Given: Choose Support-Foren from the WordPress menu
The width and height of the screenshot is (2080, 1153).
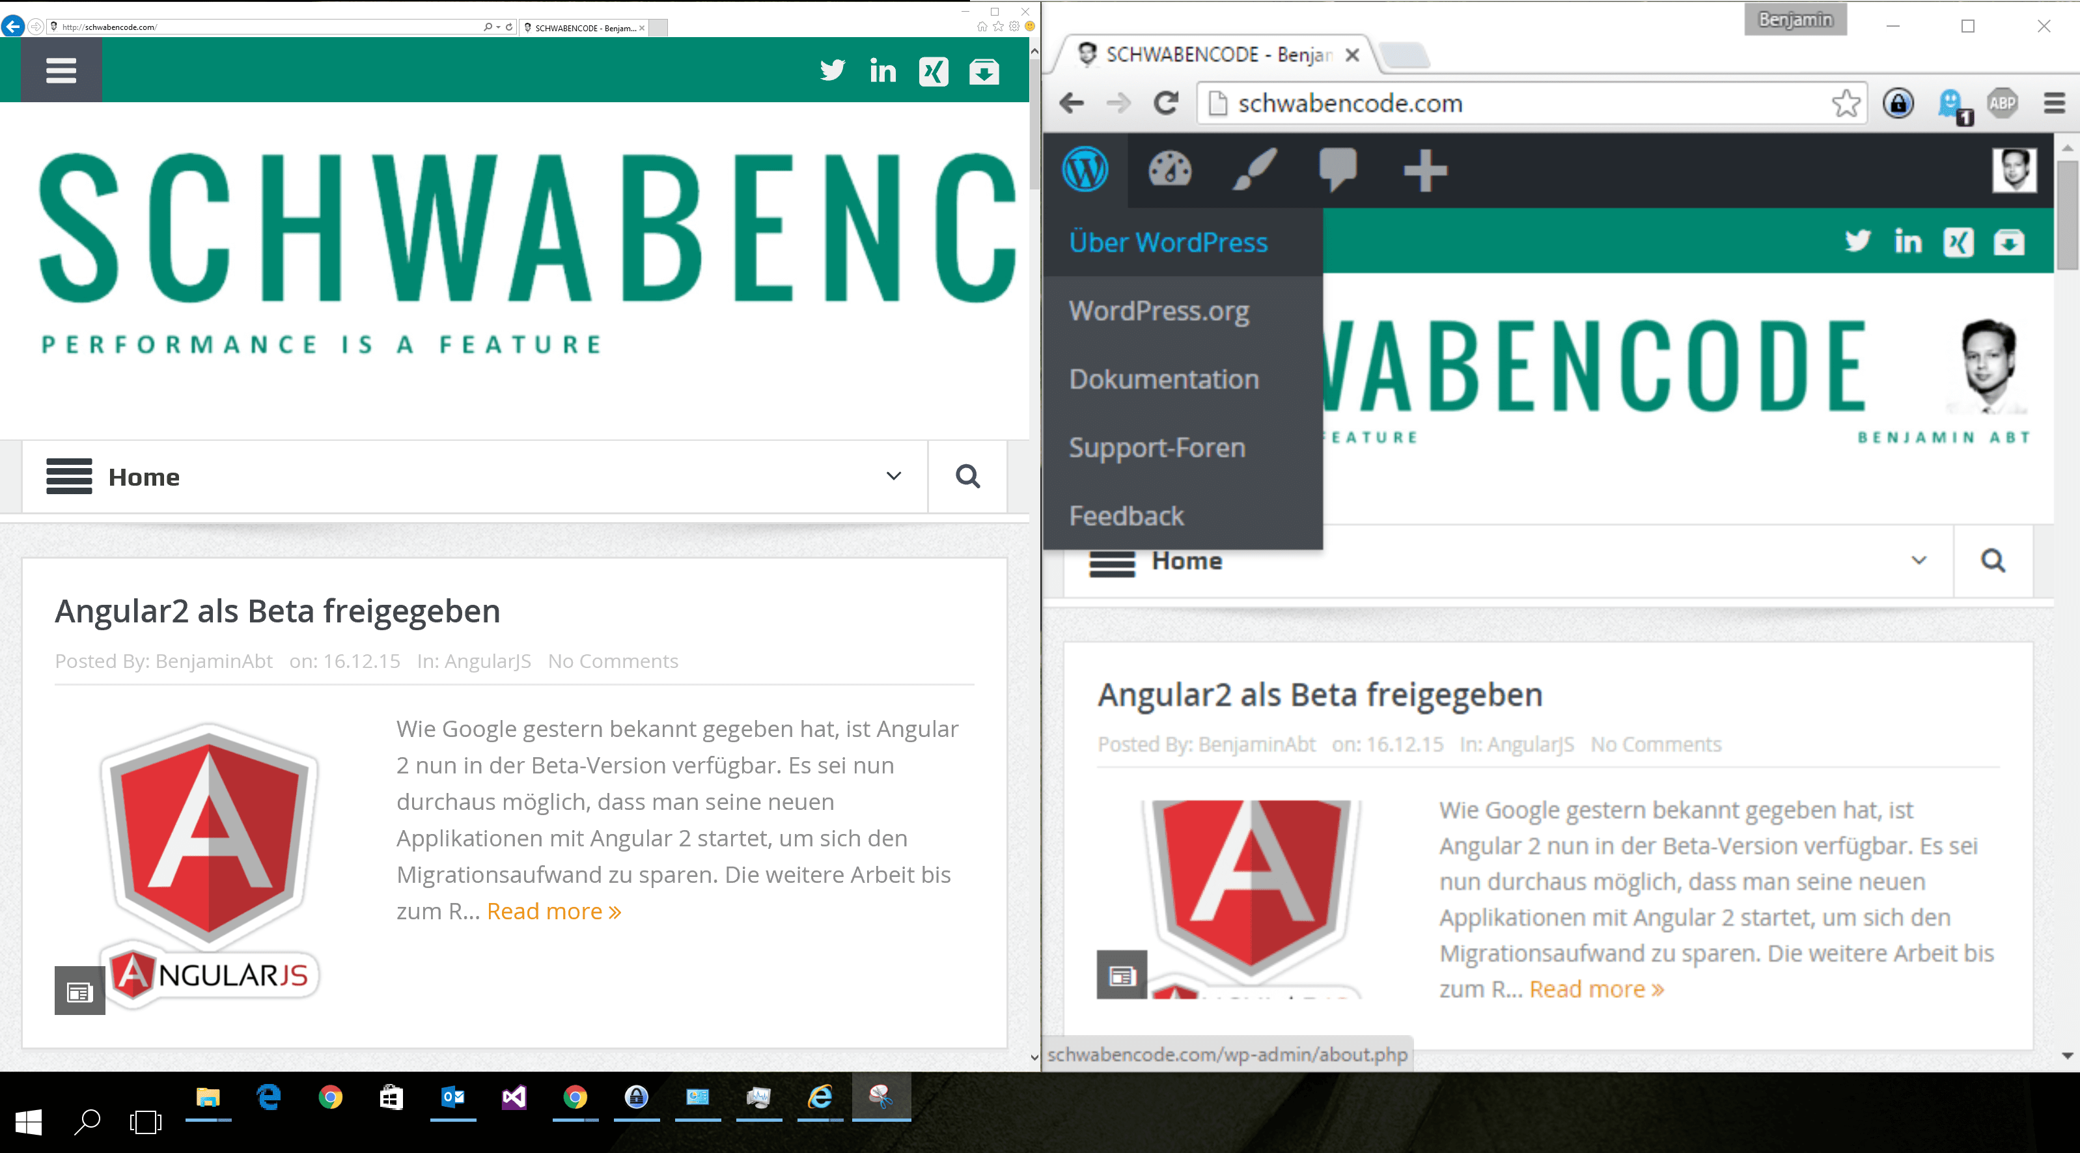Looking at the screenshot, I should 1157,447.
